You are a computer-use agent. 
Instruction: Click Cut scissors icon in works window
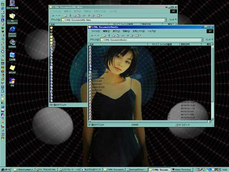click(109, 36)
